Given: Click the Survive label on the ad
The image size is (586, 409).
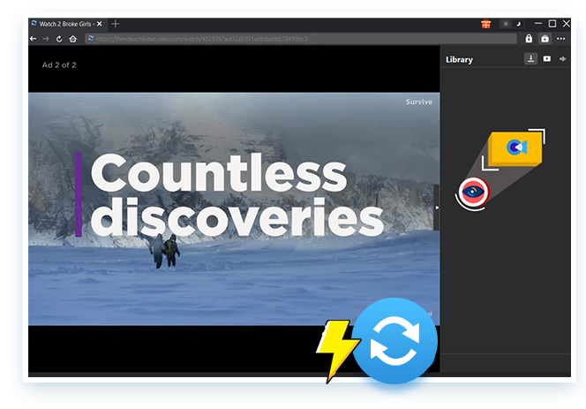Looking at the screenshot, I should [x=419, y=102].
